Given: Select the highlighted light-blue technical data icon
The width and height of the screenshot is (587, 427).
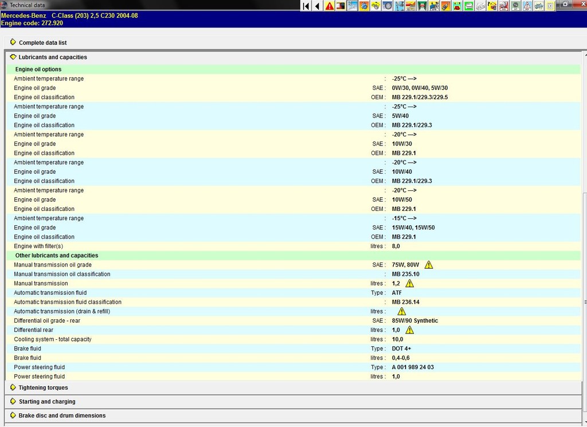Looking at the screenshot, I should coord(353,6).
